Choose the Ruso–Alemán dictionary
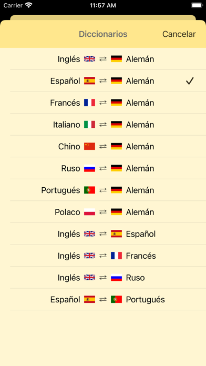This screenshot has height=366, width=206. pyautogui.click(x=103, y=168)
